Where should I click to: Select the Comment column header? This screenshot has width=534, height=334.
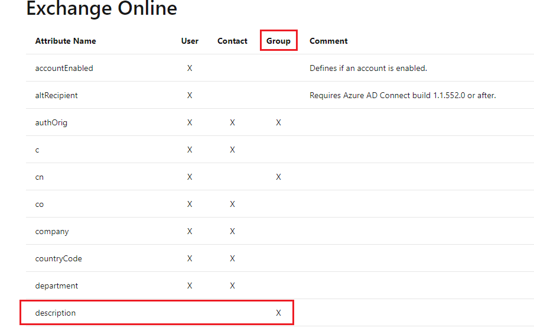328,41
